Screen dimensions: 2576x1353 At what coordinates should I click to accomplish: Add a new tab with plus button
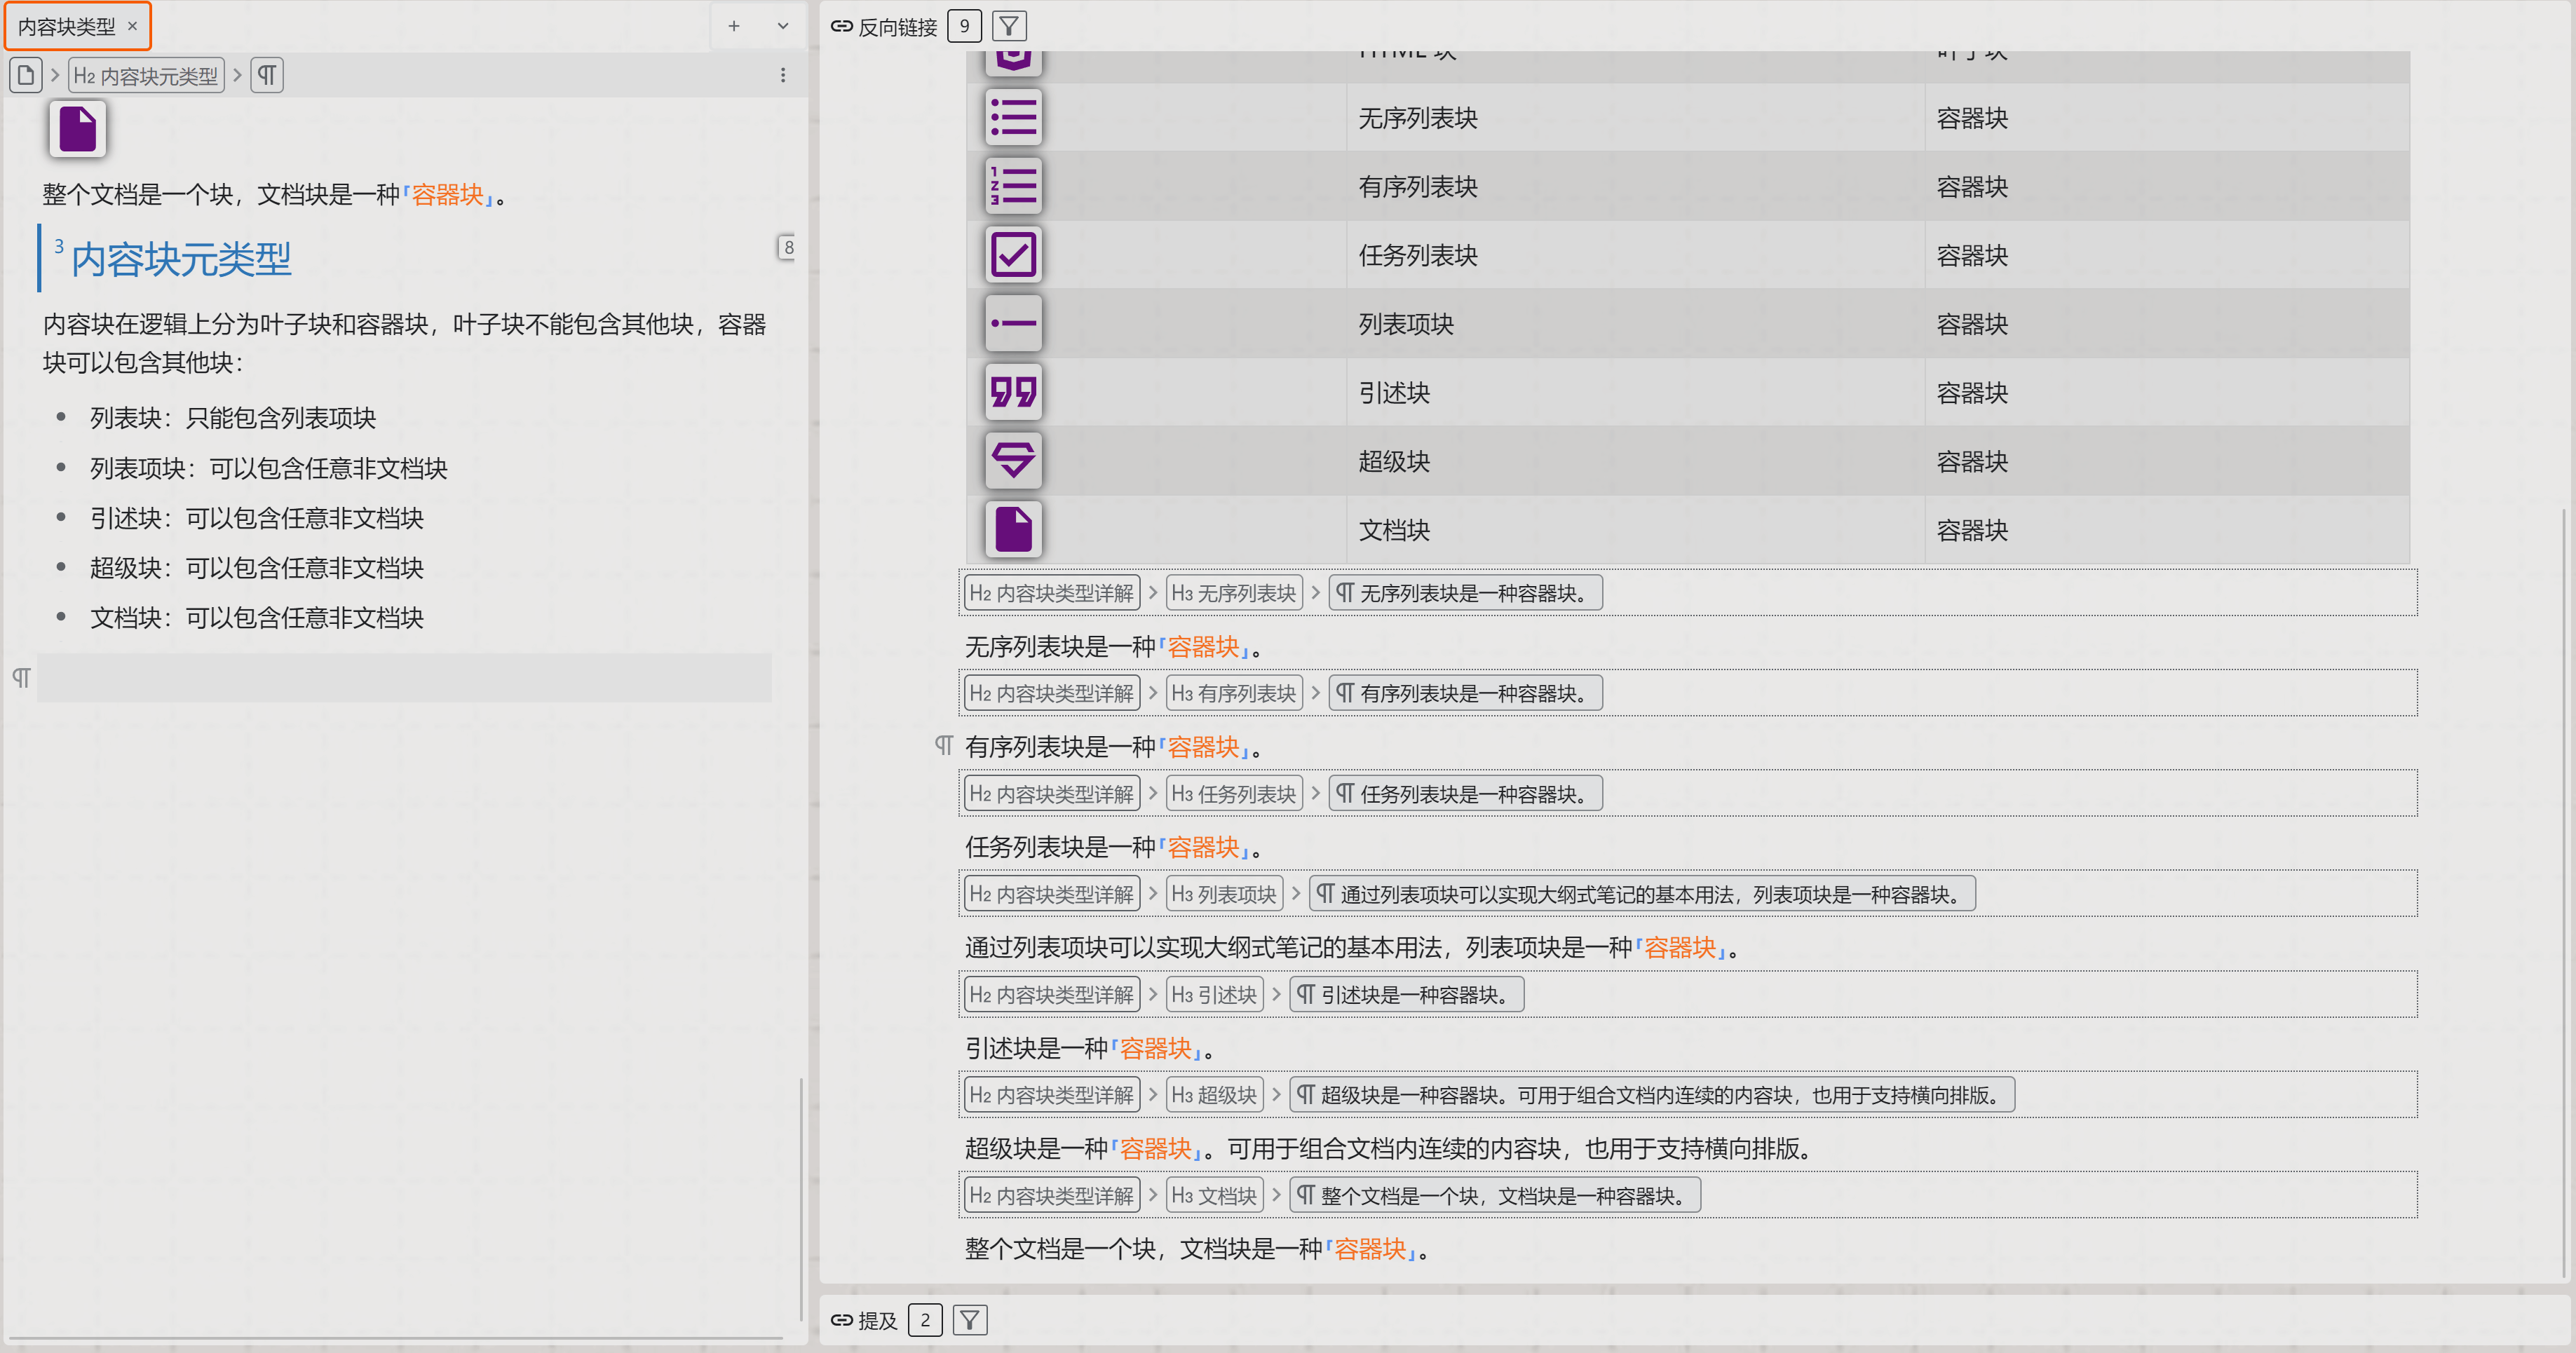tap(734, 26)
